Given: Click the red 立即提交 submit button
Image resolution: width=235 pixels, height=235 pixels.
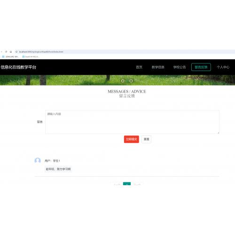Looking at the screenshot, I should [x=132, y=139].
